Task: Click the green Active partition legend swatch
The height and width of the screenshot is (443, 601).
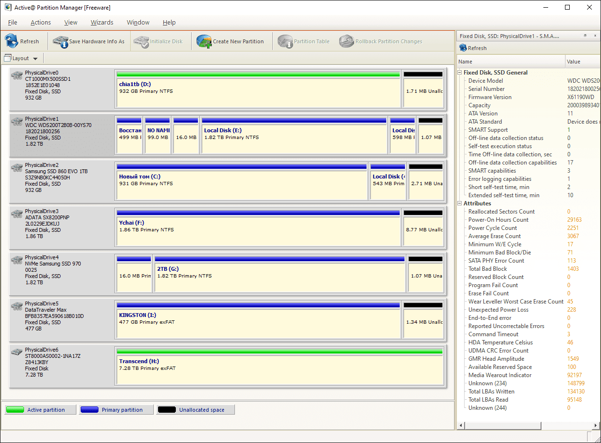Action: (x=15, y=410)
